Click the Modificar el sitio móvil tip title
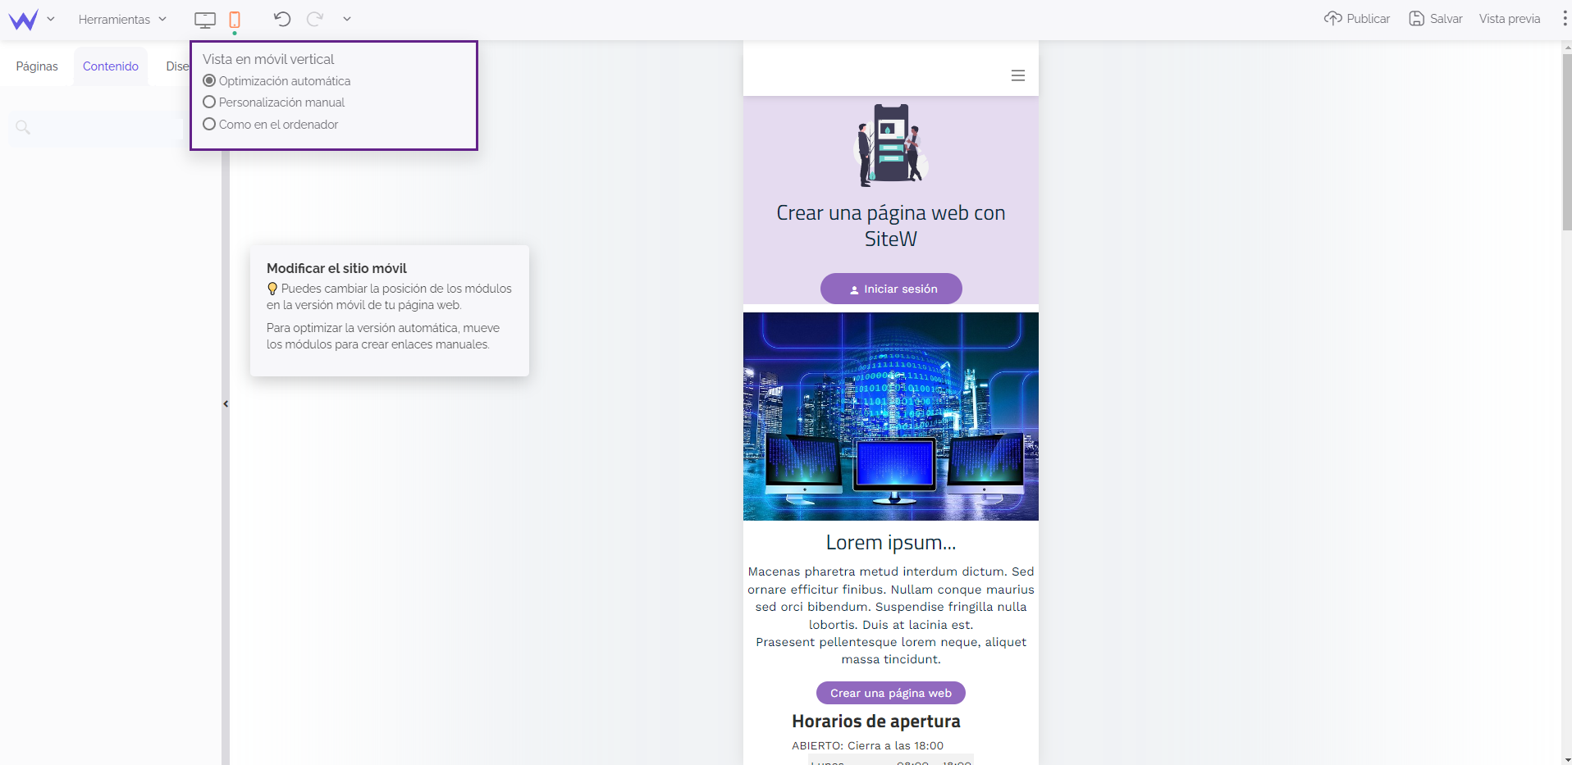Image resolution: width=1572 pixels, height=765 pixels. [x=336, y=268]
